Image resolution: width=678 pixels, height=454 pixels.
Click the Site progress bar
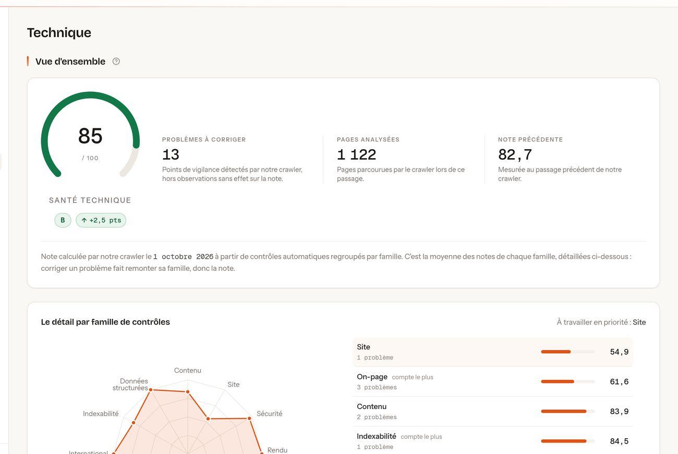pyautogui.click(x=567, y=352)
